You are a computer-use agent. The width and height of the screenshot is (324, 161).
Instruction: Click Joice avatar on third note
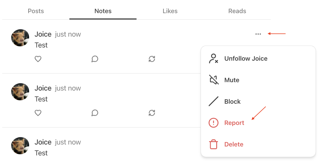click(x=20, y=146)
